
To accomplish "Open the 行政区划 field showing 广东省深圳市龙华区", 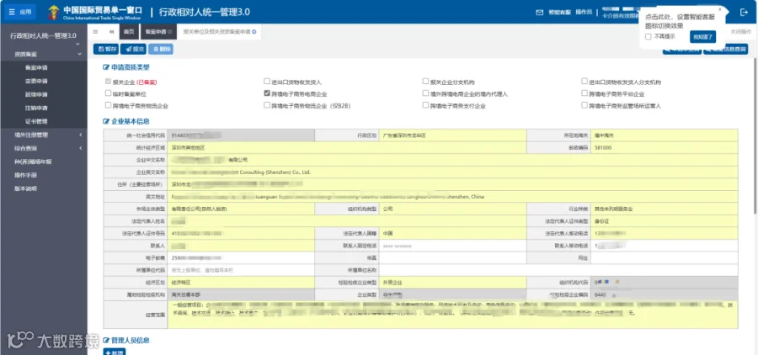I will (452, 135).
